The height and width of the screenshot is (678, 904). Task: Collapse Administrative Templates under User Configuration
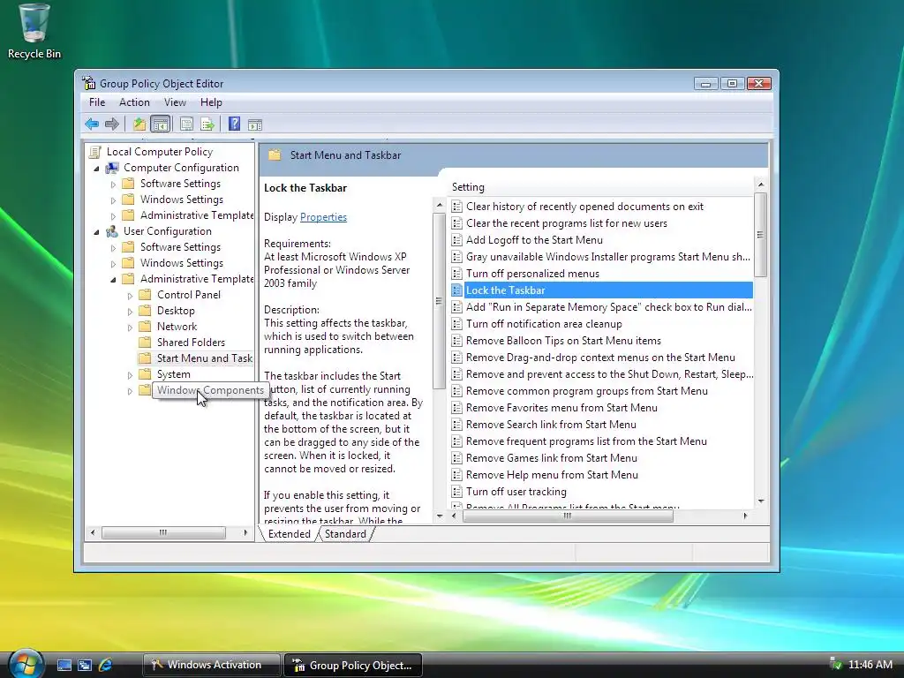click(113, 280)
